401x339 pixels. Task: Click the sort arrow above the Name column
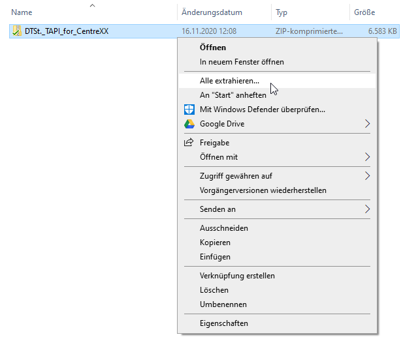[x=92, y=6]
